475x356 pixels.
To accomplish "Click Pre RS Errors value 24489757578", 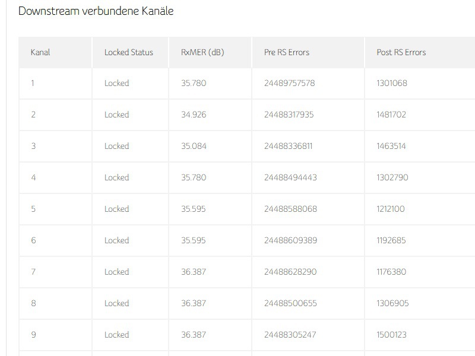I will point(289,83).
